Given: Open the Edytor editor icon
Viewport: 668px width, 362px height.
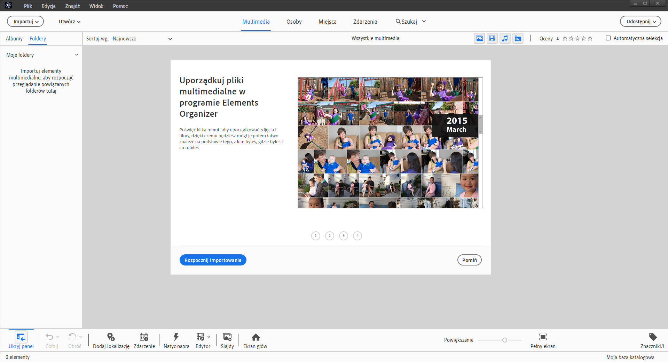Looking at the screenshot, I should [201, 337].
